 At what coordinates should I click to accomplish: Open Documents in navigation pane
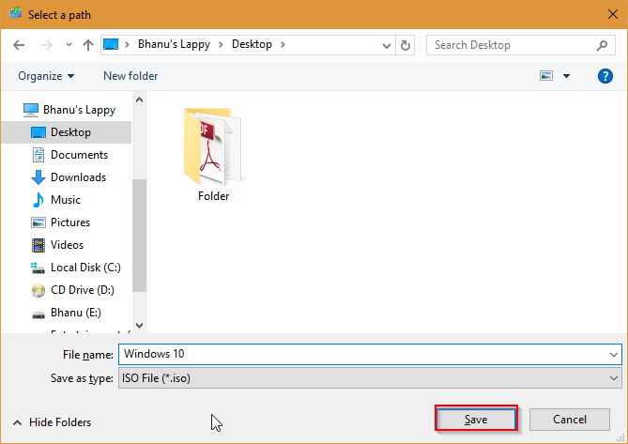pos(79,155)
